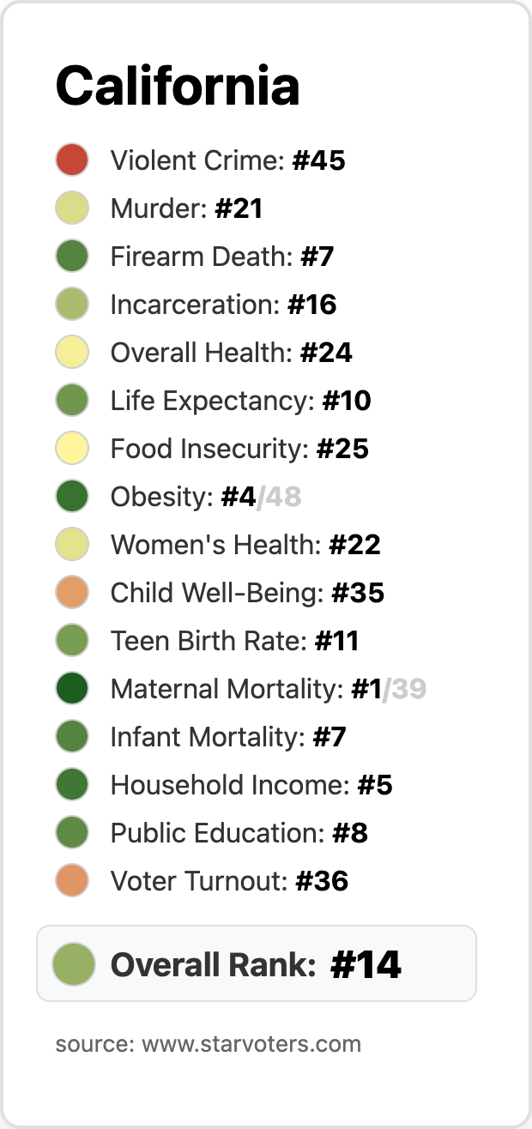Click the Child Well-Being orange dot
532x1129 pixels.
(72, 593)
